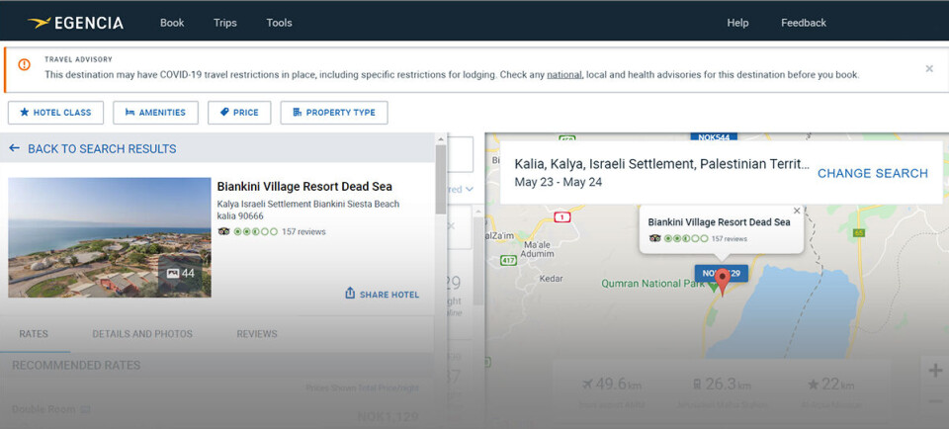Open the Book menu

coord(172,23)
